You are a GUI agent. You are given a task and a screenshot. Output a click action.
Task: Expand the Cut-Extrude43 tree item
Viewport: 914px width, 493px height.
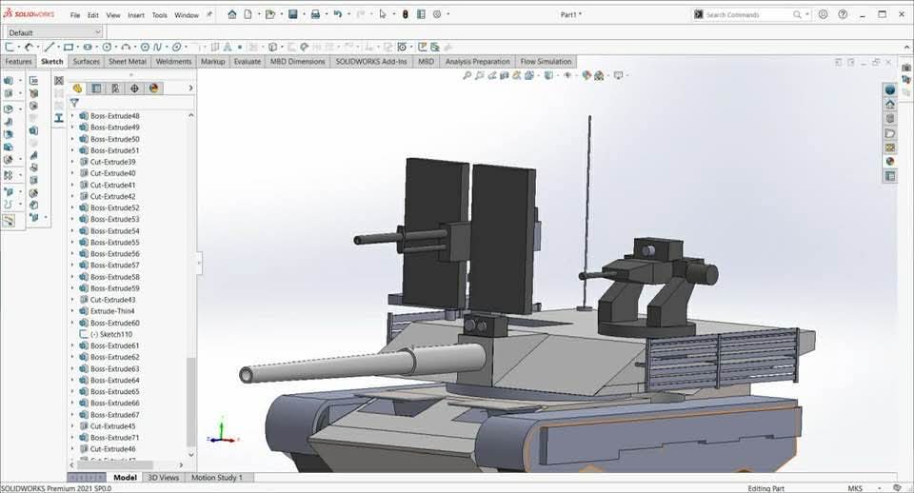tap(72, 300)
